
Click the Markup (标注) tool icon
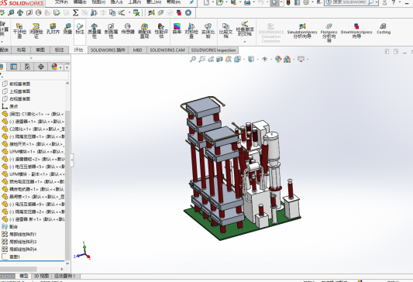click(x=80, y=29)
